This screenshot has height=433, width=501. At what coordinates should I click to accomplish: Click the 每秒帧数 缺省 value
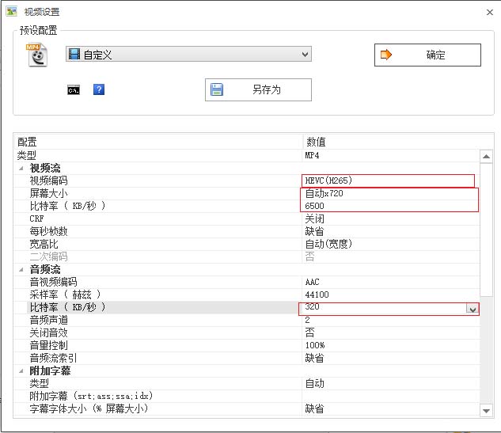click(315, 231)
